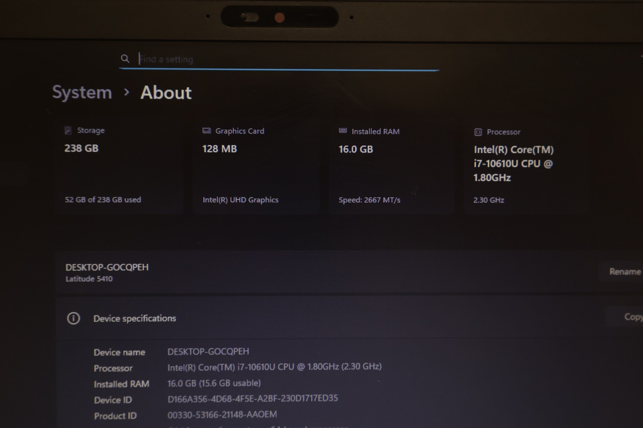Click the 'Latitude 5410' model text

pyautogui.click(x=89, y=279)
